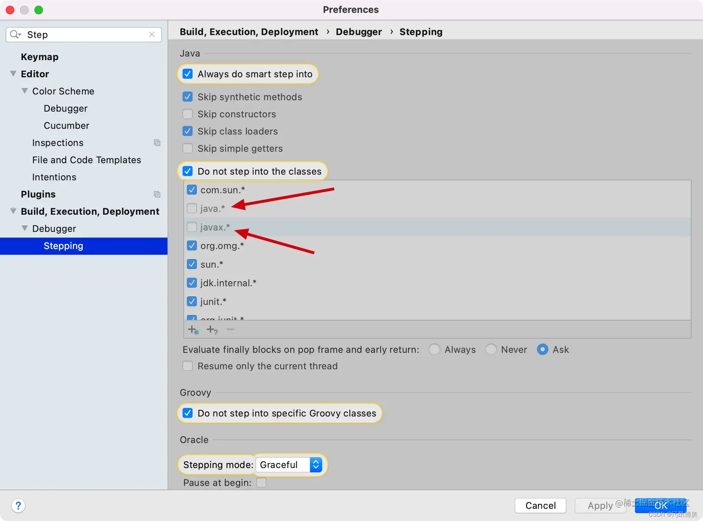Click the Add Class plus icon

[x=193, y=330]
